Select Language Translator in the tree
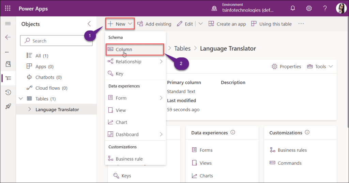This screenshot has height=183, width=349. pyautogui.click(x=57, y=109)
